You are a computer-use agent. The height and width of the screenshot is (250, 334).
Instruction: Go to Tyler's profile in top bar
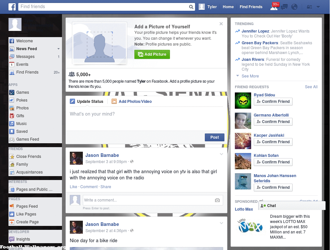208,7
